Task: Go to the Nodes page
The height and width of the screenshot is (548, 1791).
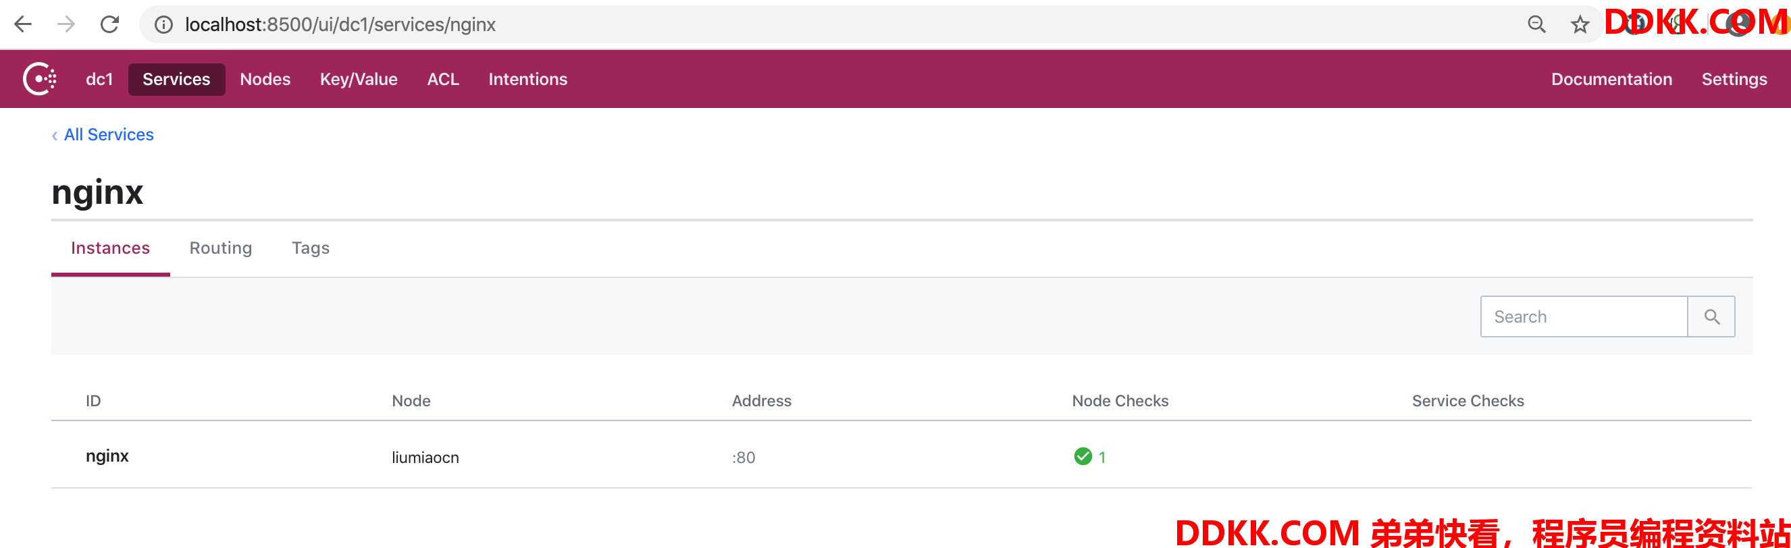Action: pyautogui.click(x=265, y=79)
